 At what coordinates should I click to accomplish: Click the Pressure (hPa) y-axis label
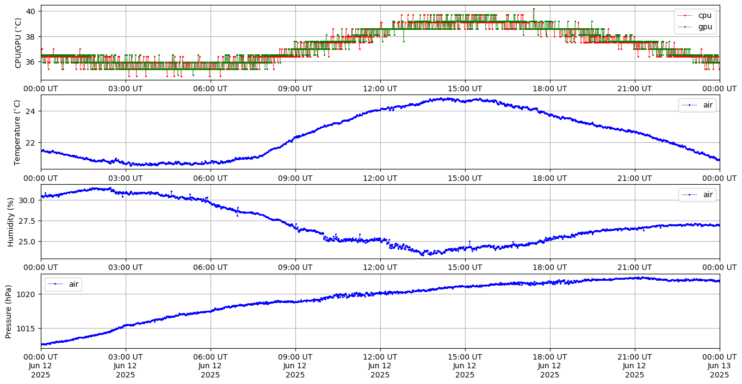coord(8,311)
